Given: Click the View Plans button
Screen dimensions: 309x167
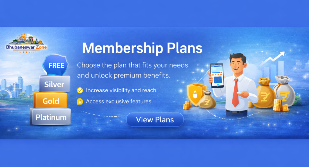Looking at the screenshot, I should [155, 120].
